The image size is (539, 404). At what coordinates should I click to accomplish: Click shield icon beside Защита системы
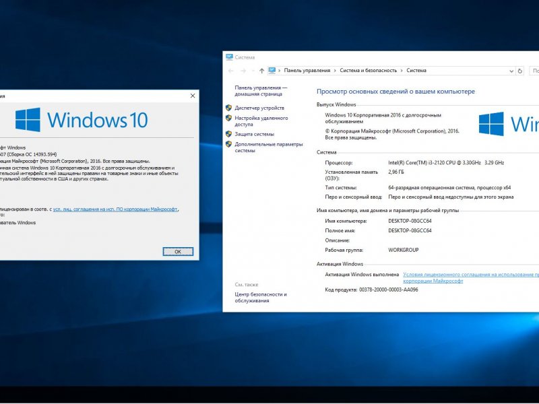click(x=228, y=134)
